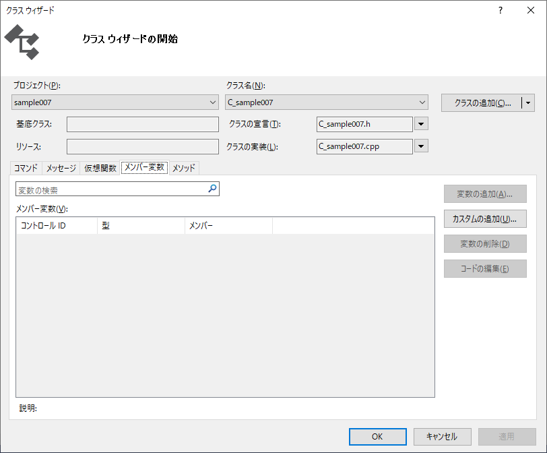
Task: Click the search magnifier icon in variable search
Action: [x=212, y=189]
